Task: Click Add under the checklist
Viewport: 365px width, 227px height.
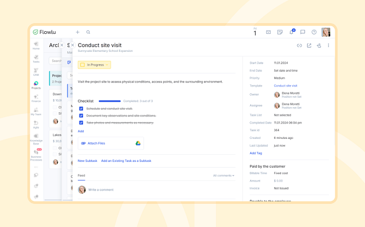Action: (x=81, y=131)
